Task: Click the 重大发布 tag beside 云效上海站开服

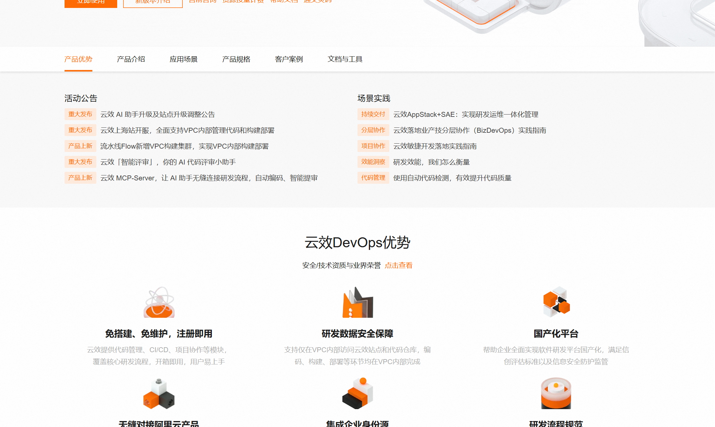Action: 80,130
